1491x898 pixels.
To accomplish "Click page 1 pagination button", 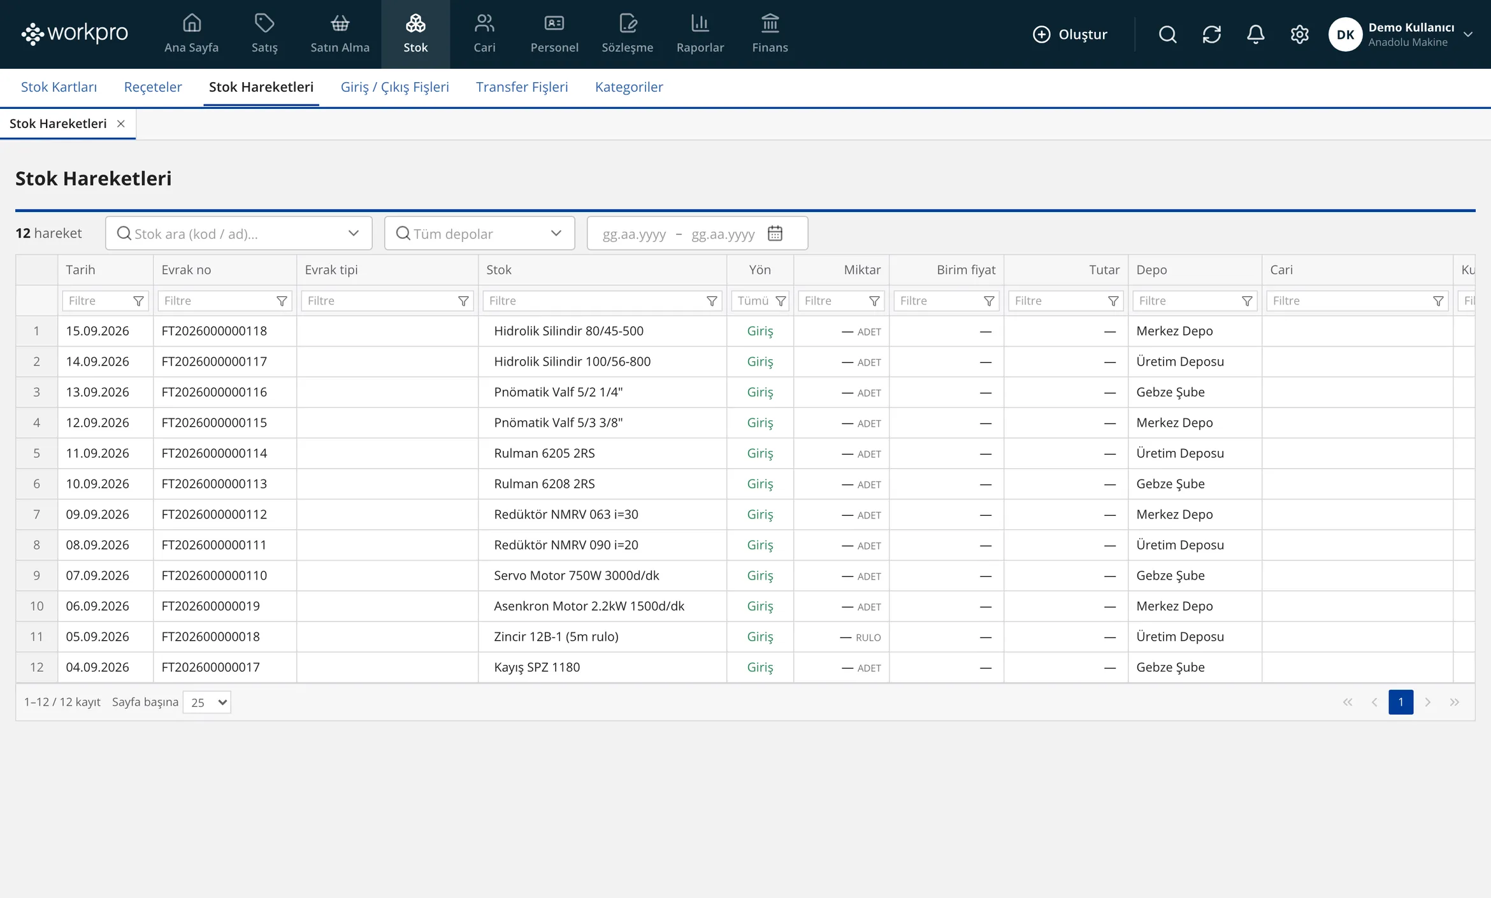I will [x=1401, y=702].
